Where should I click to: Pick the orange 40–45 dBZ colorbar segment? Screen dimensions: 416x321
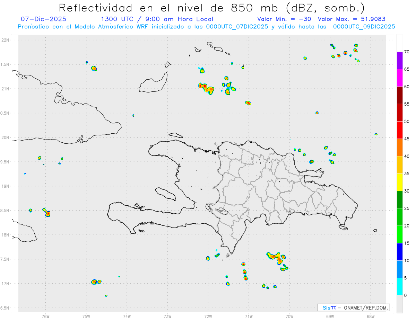point(400,148)
